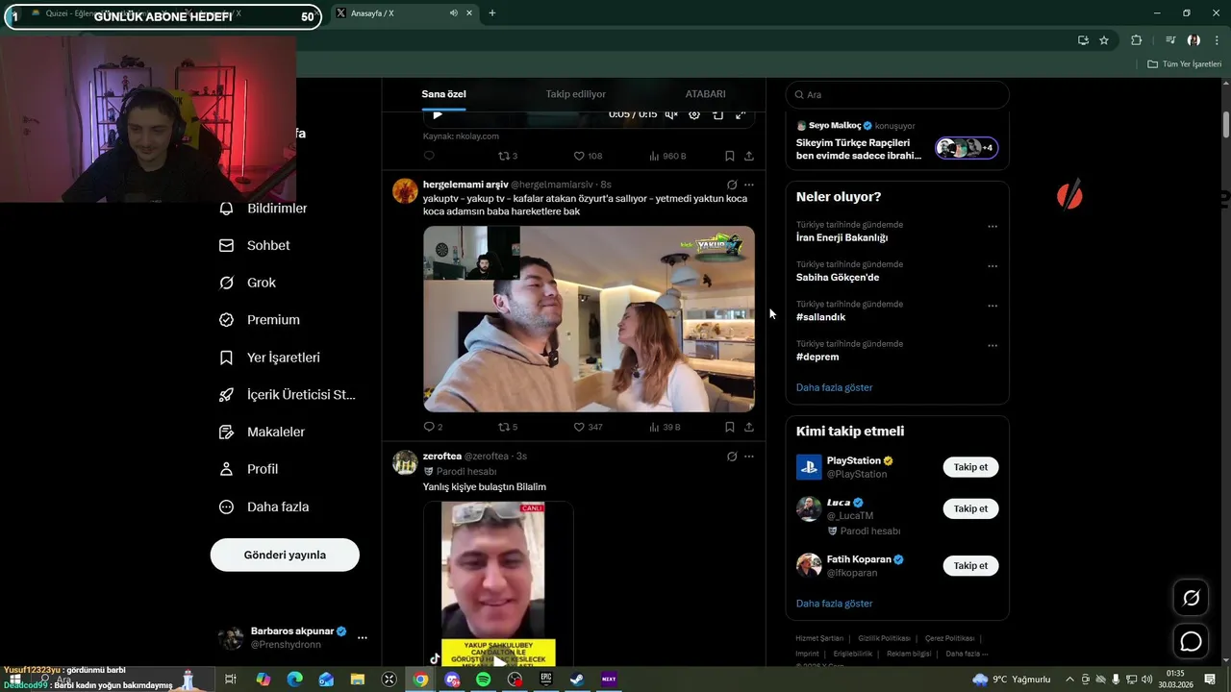Viewport: 1231px width, 692px height.
Task: Open Chrome three-dot menu
Action: (1218, 40)
